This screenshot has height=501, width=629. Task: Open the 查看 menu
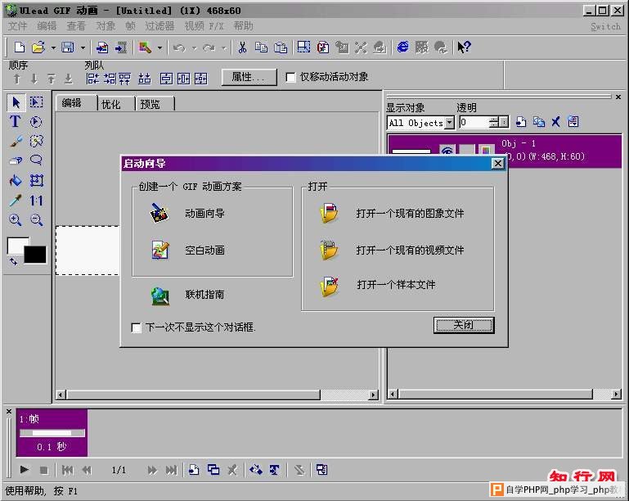76,26
